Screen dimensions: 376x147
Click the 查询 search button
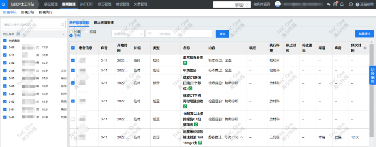(x=222, y=34)
